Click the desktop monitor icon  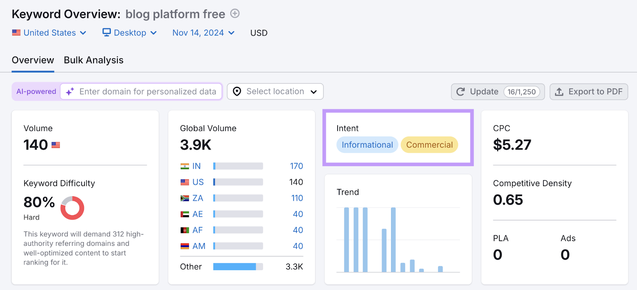106,33
